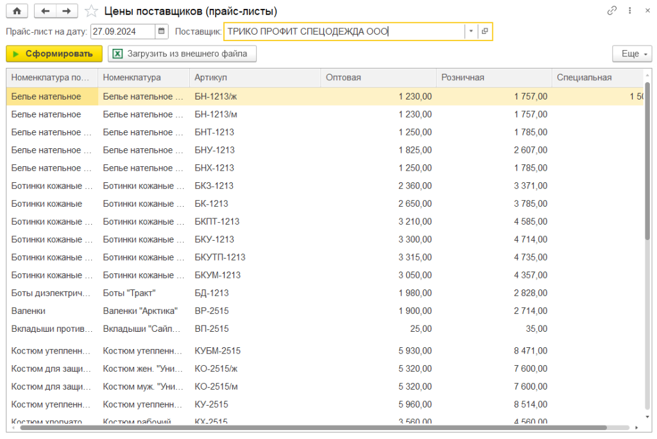Viewport: 657px width, 439px height.
Task: Click the horizontal scrollbar at the bottom
Action: click(313, 427)
